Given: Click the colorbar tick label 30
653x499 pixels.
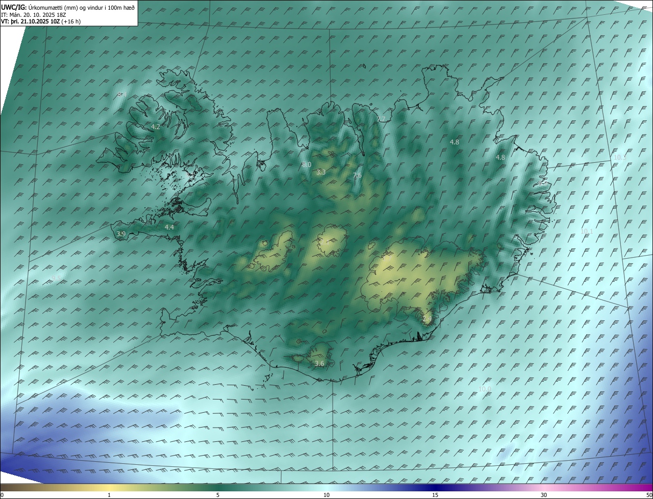Looking at the screenshot, I should click(544, 495).
